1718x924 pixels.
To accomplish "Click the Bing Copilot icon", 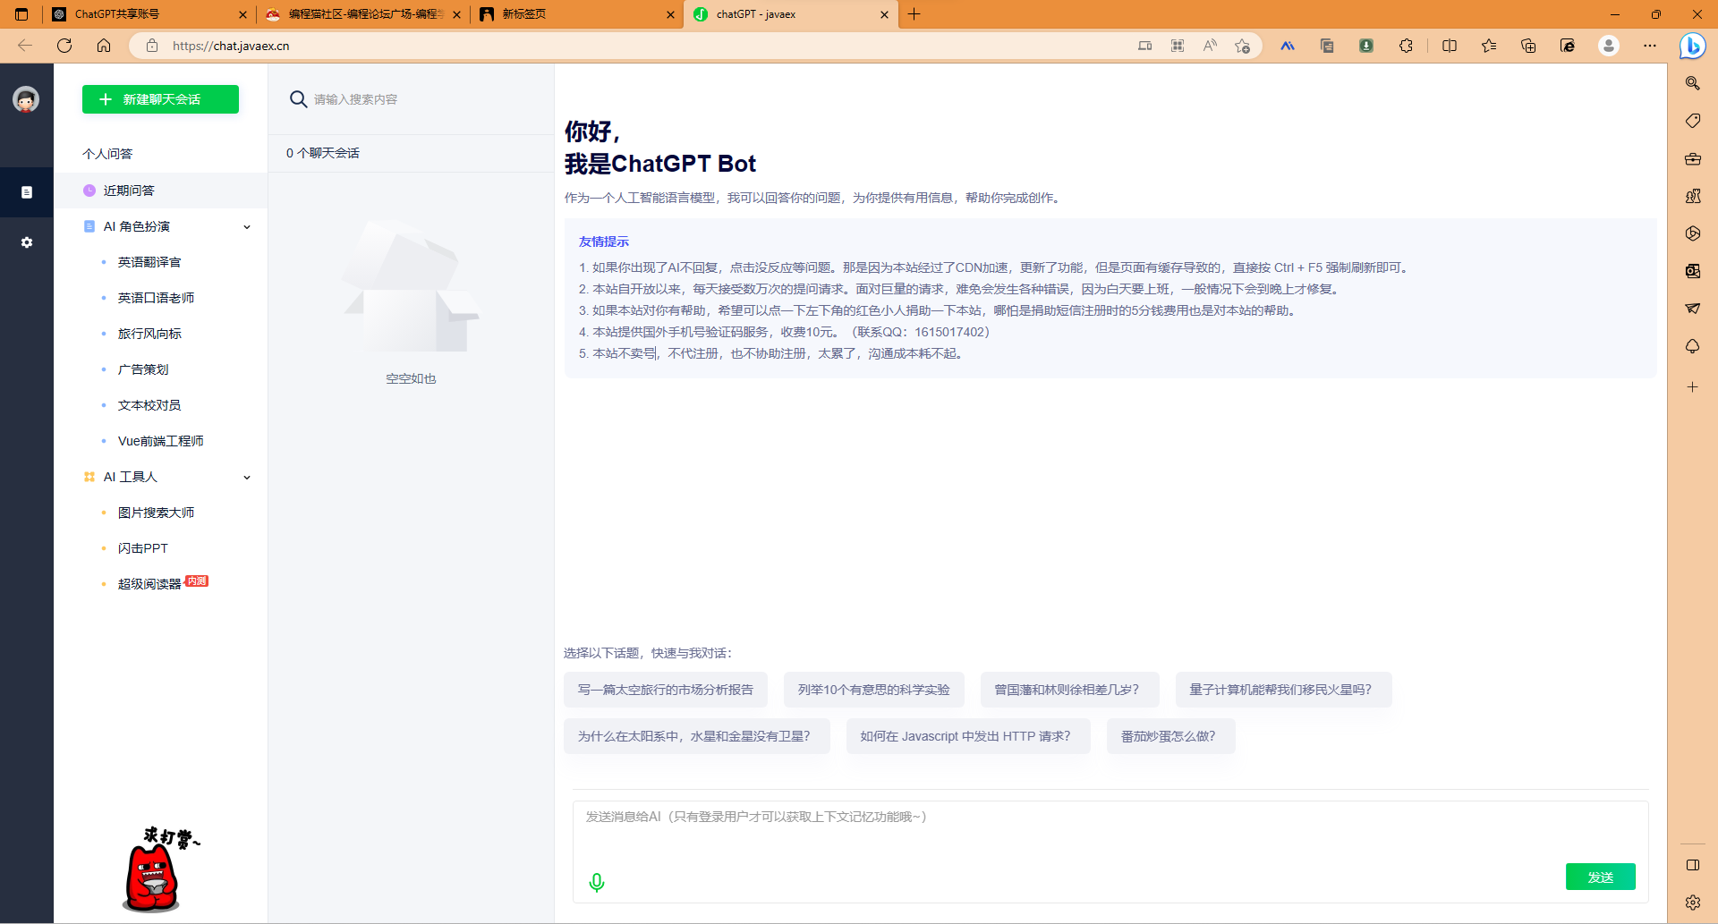I will (1692, 46).
